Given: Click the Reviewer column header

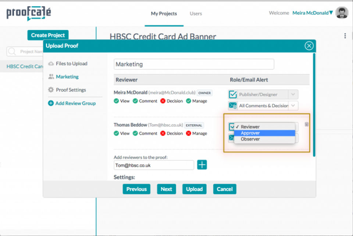Looking at the screenshot, I should (x=126, y=80).
